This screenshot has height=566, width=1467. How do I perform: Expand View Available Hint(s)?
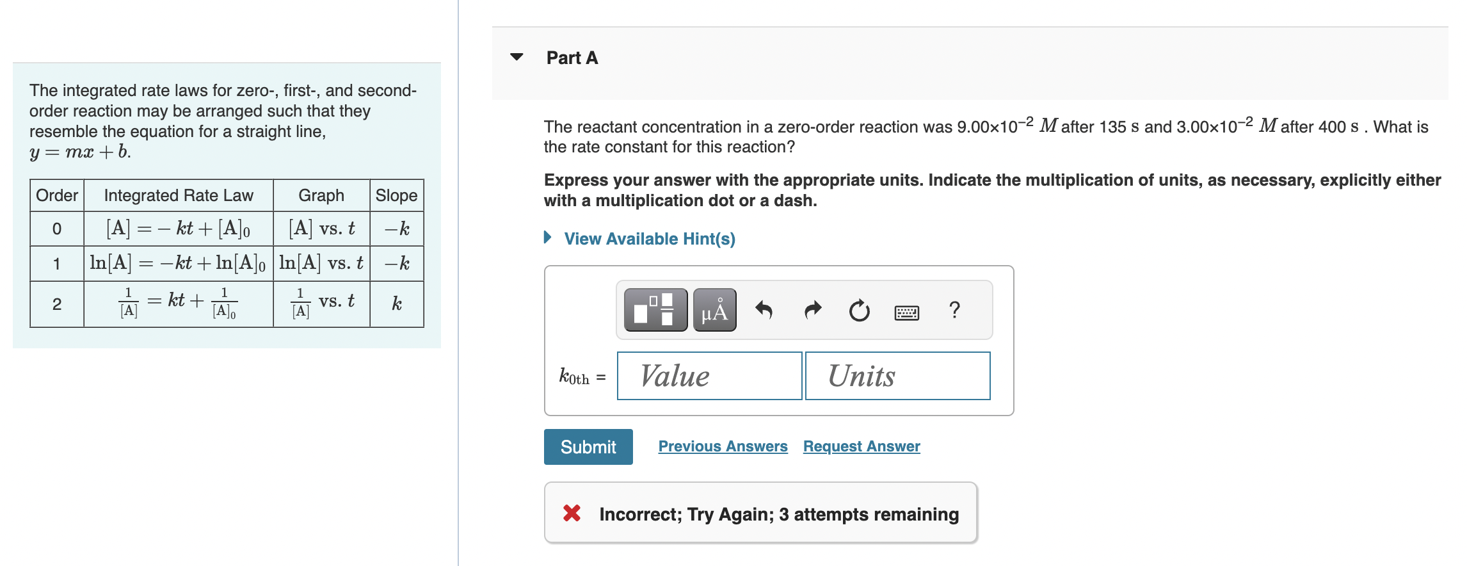point(648,239)
